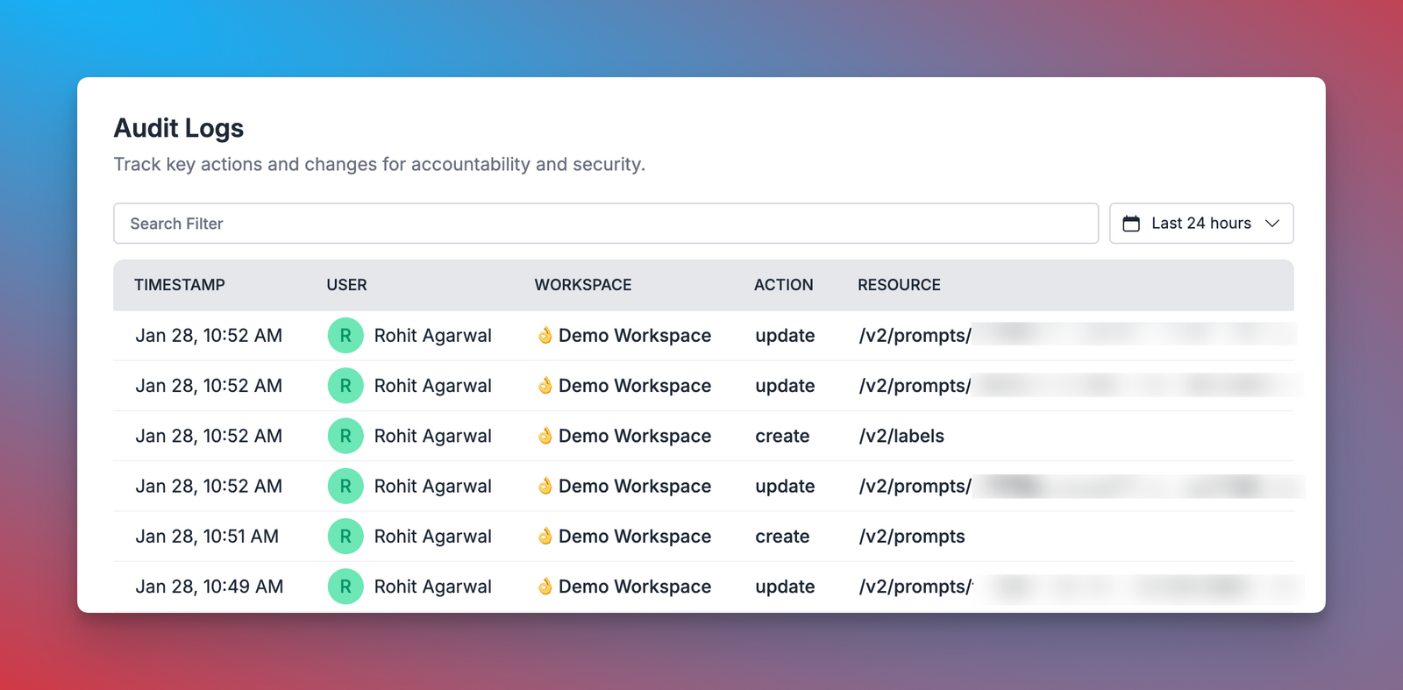Screen dimensions: 1403x690
Task: Click the first row's green R avatar
Action: pos(345,336)
